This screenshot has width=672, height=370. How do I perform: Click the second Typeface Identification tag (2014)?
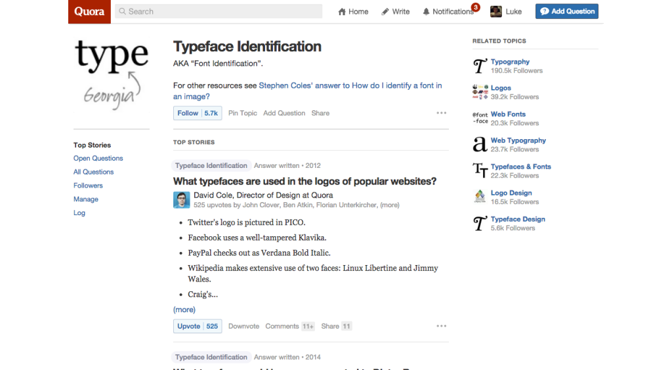tap(211, 357)
